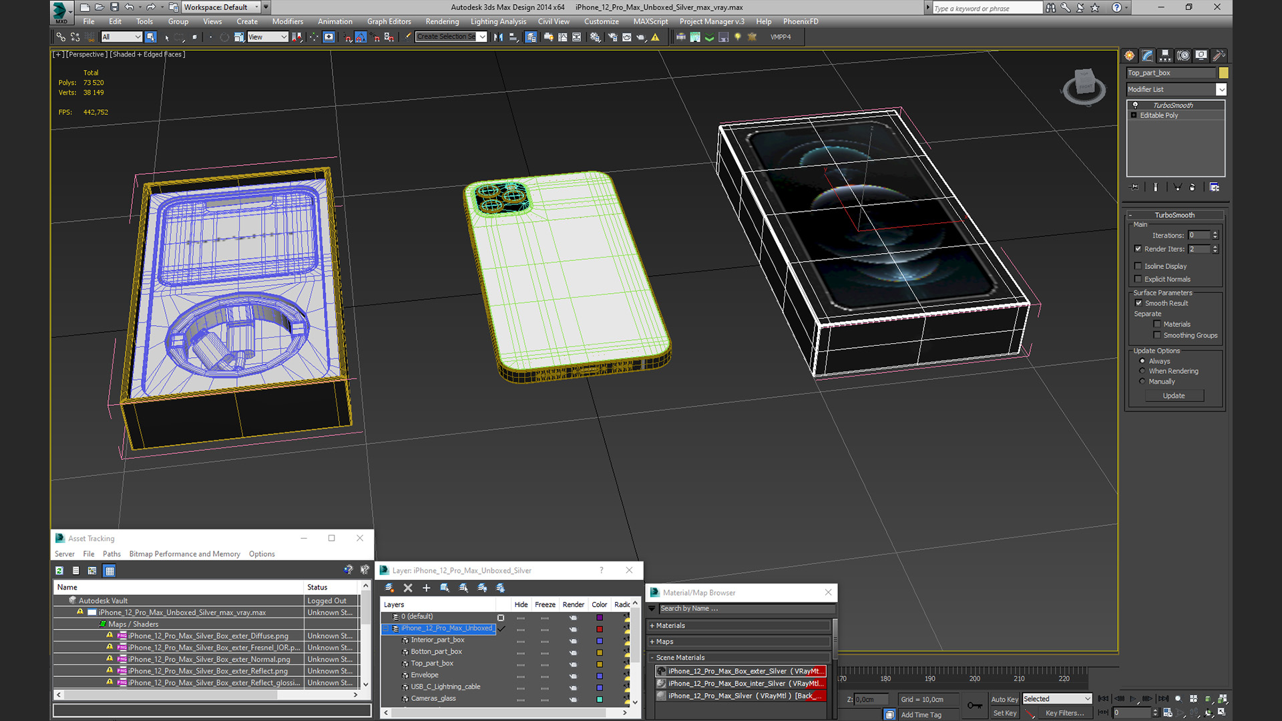This screenshot has height=721, width=1282.
Task: Open the Rendering menu
Action: click(442, 21)
